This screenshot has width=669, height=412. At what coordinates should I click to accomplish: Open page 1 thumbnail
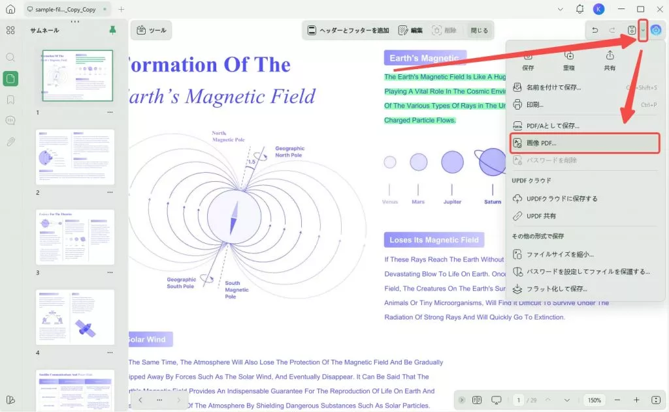(78, 76)
